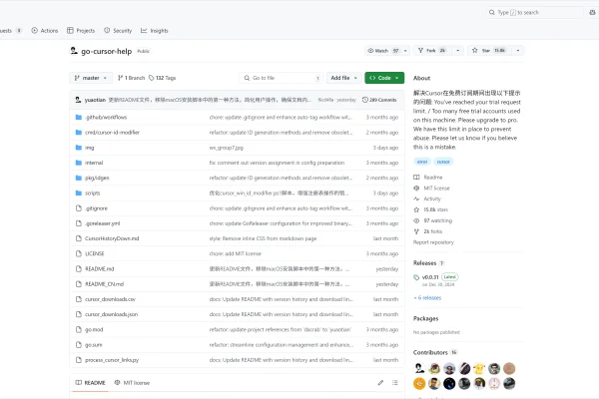The image size is (599, 399).
Task: Click the Fork button
Action: (433, 51)
